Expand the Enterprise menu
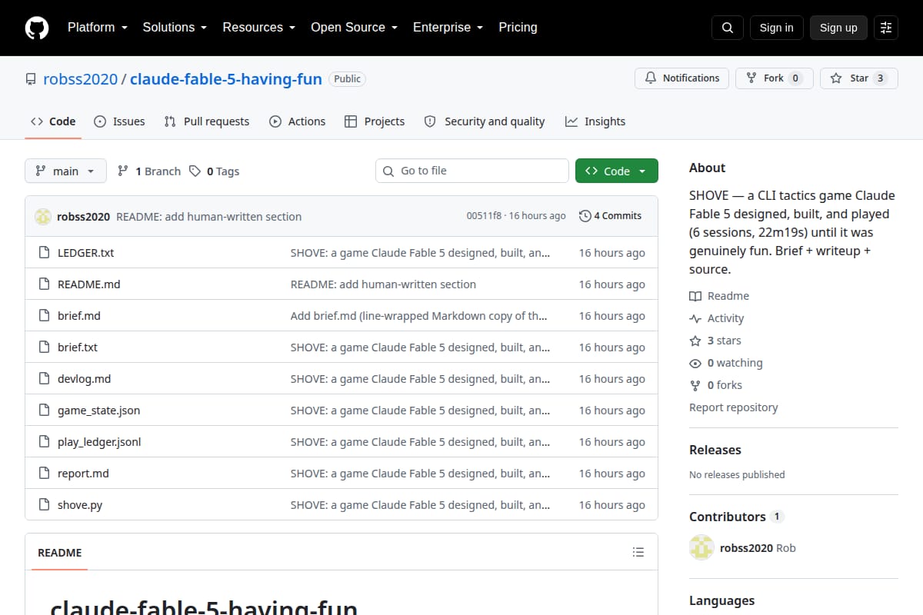This screenshot has width=923, height=615. tap(448, 27)
